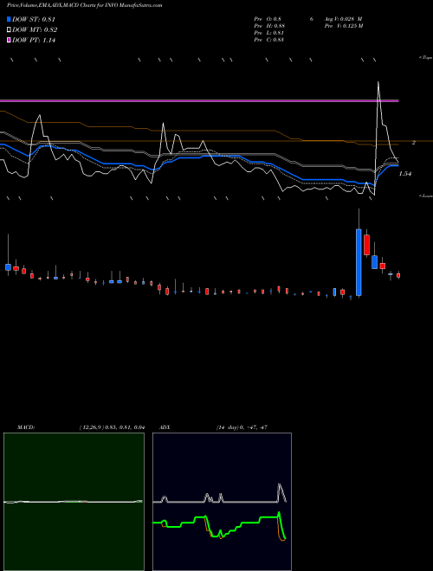Click the chart title mentioning MunafaSutra.com

[x=85, y=5]
